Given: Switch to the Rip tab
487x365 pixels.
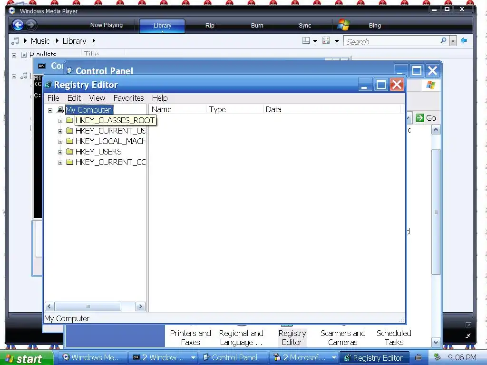Looking at the screenshot, I should [210, 26].
